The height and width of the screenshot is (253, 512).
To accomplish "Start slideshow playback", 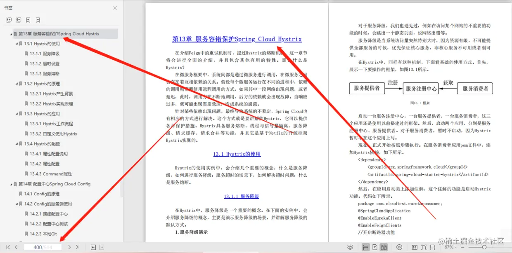I will tap(399, 247).
